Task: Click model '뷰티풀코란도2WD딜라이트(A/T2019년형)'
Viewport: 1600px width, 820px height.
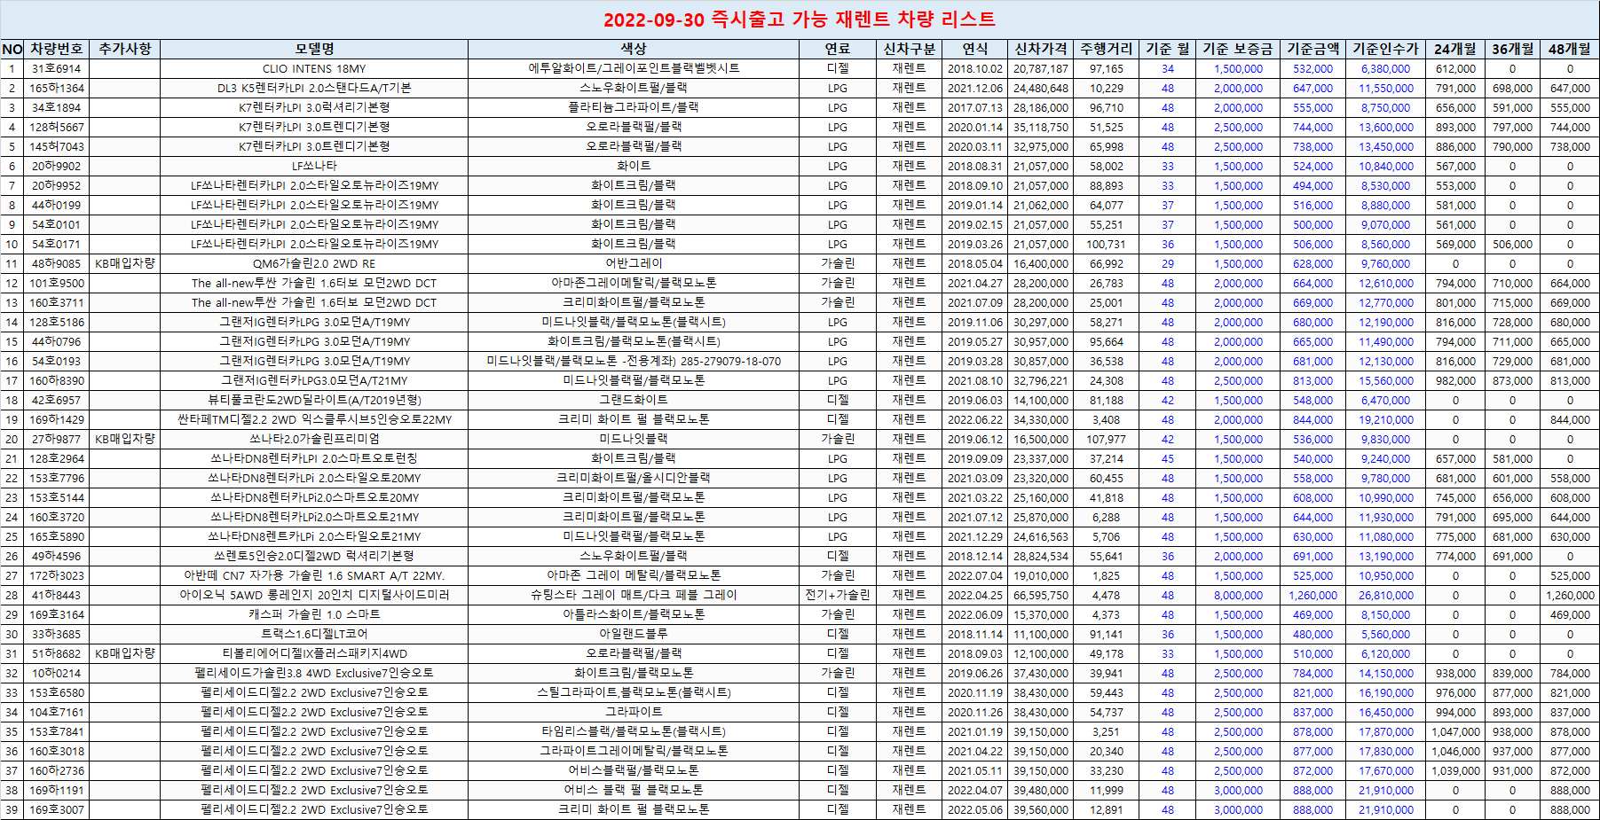Action: click(x=314, y=400)
